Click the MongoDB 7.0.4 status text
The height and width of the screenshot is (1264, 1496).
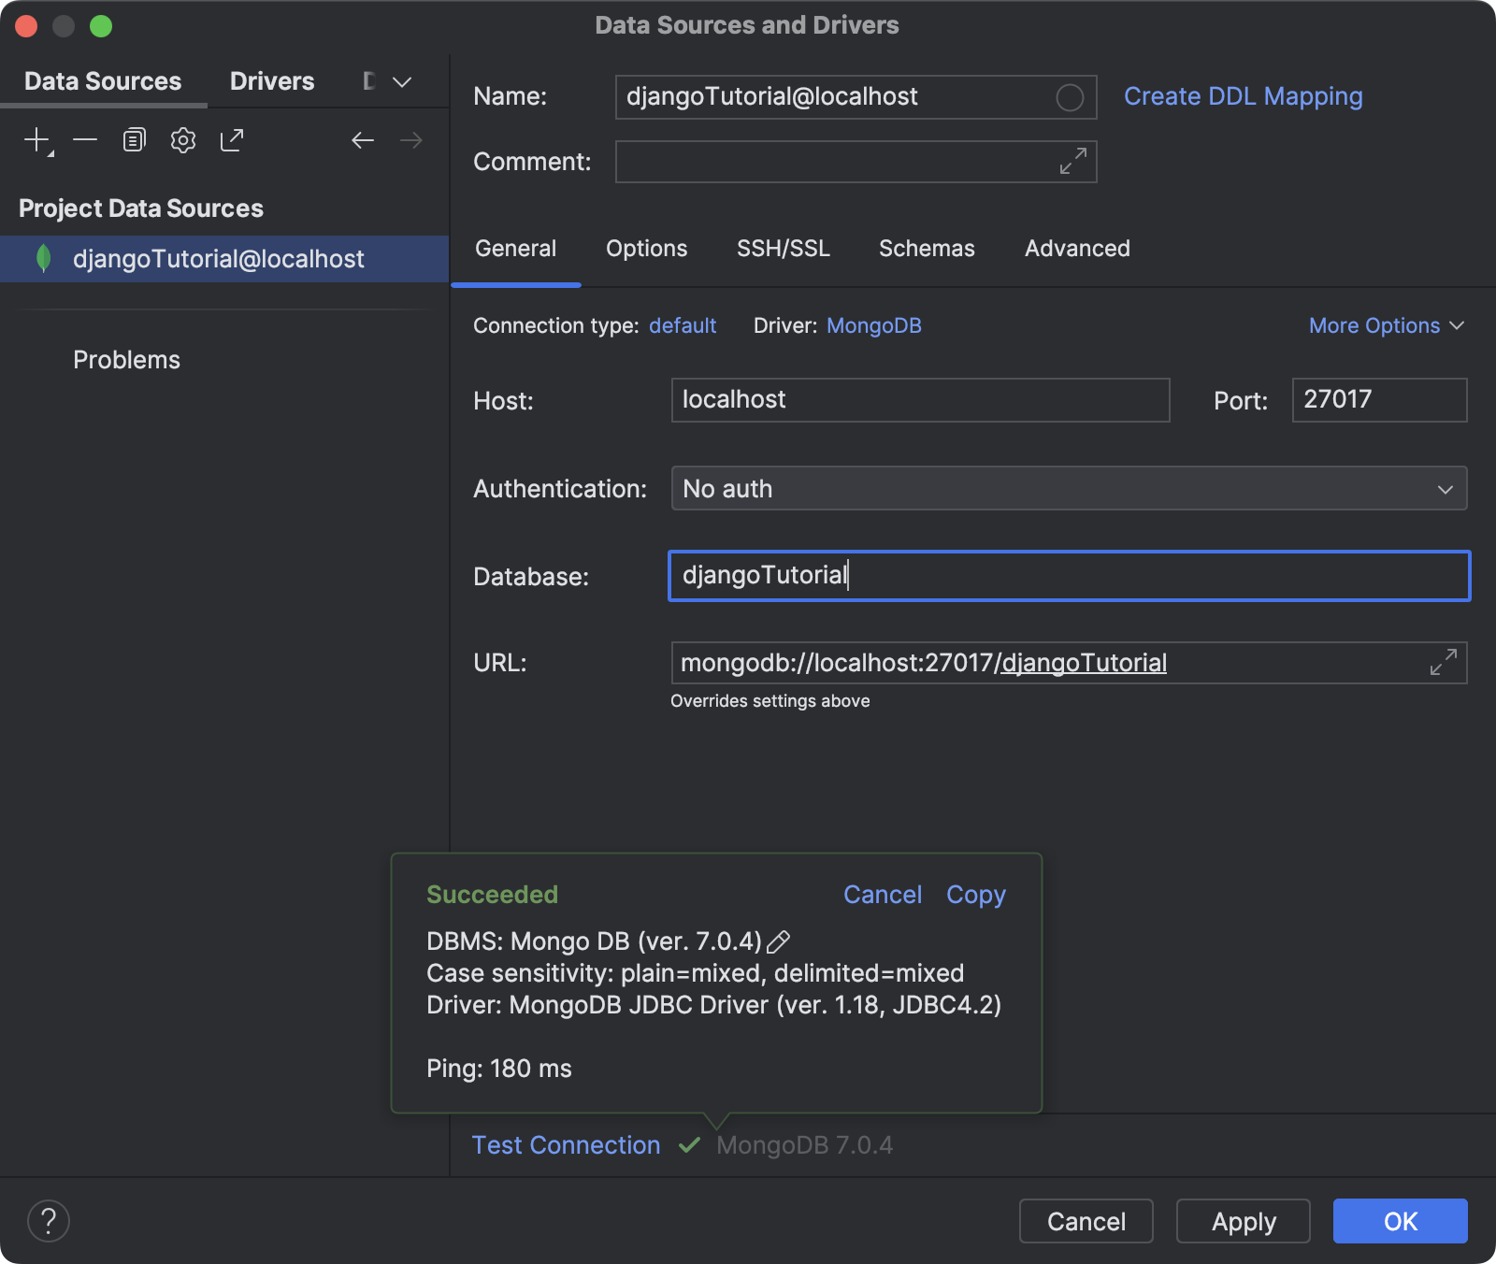[x=804, y=1145]
